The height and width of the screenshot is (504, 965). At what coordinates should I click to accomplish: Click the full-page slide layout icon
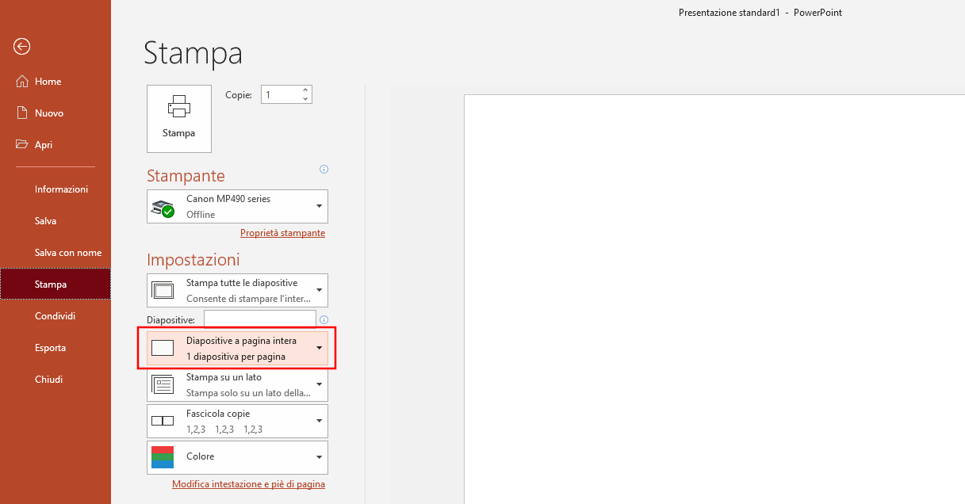pyautogui.click(x=163, y=348)
